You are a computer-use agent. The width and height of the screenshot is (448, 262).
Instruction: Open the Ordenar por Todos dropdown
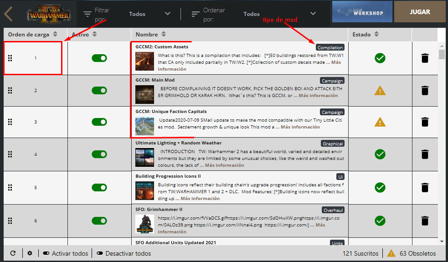point(279,14)
